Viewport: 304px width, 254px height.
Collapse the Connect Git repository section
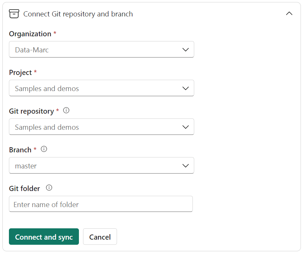pos(289,14)
